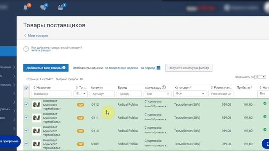Open product thumbnail in row r0110
269x151 pixels.
[37, 131]
